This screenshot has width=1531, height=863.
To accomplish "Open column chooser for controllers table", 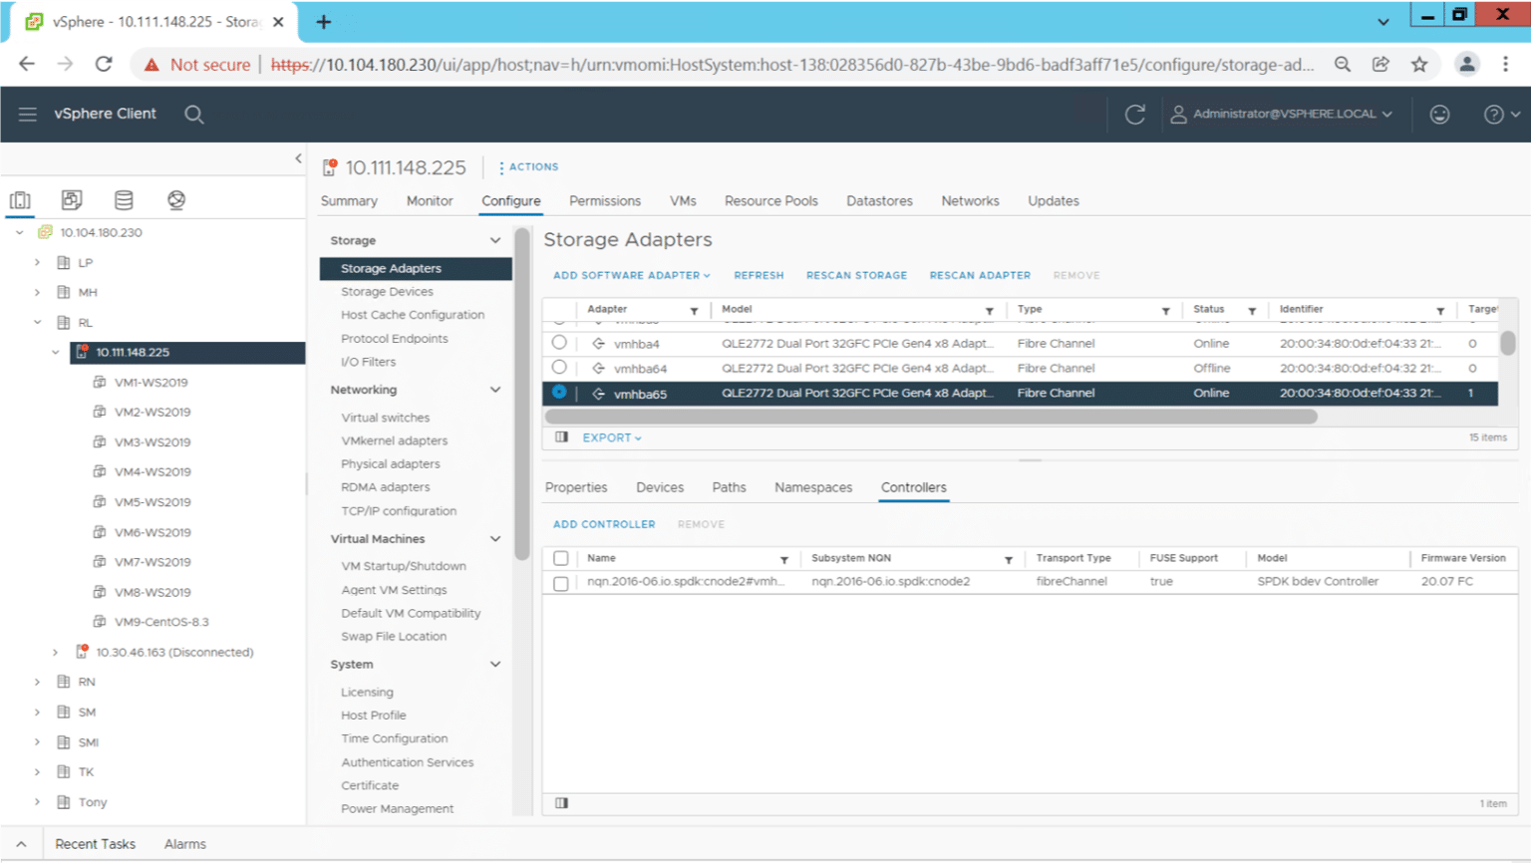I will (562, 803).
